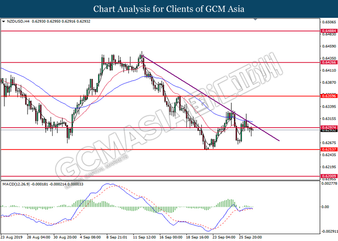Click the 28 Aug 04:00 time label
This screenshot has height=241, width=338.
39,237
